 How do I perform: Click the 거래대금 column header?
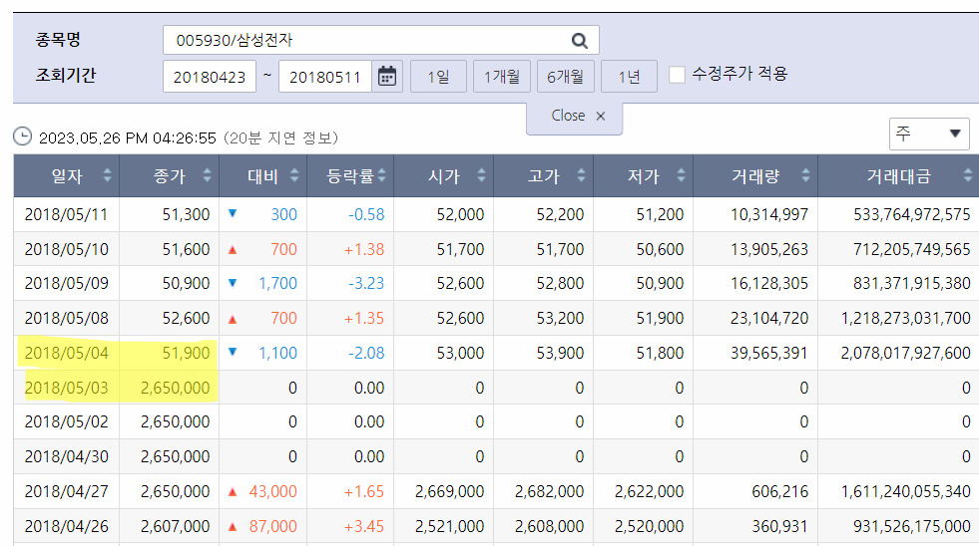tap(898, 176)
